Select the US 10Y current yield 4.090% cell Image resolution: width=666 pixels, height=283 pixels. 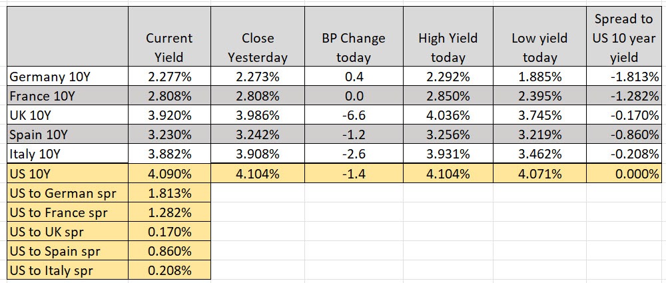coord(168,174)
